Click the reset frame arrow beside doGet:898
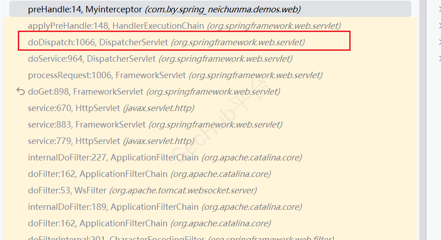 (20, 91)
